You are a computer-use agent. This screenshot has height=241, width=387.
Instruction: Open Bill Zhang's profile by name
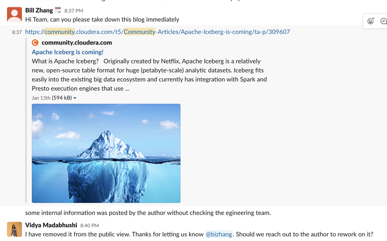[x=39, y=10]
